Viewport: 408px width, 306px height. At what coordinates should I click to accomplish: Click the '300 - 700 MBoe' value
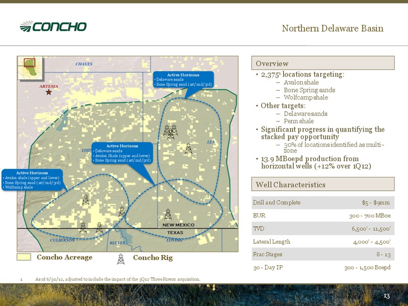point(370,215)
